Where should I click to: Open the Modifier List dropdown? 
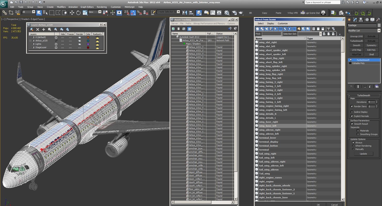(x=364, y=31)
